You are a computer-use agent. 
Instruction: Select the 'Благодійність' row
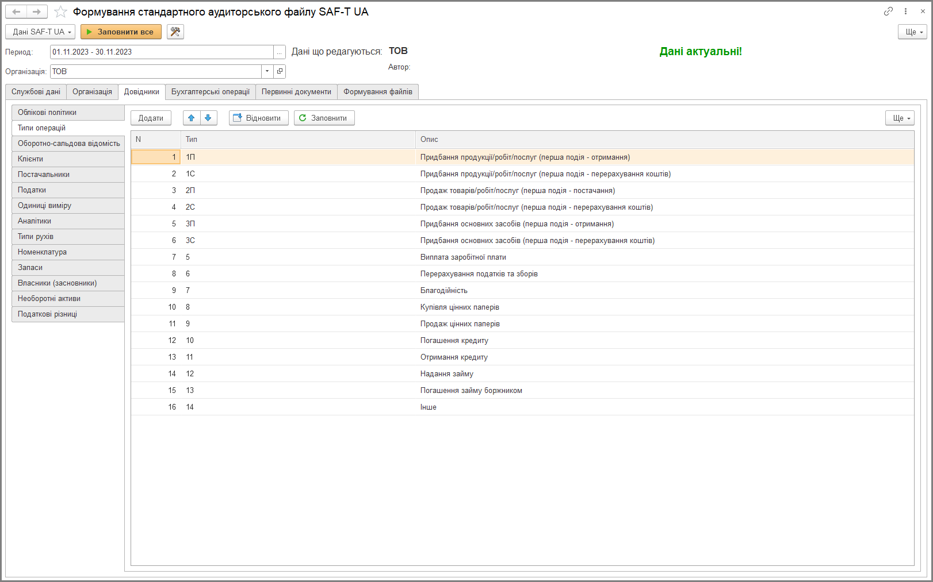pyautogui.click(x=522, y=291)
